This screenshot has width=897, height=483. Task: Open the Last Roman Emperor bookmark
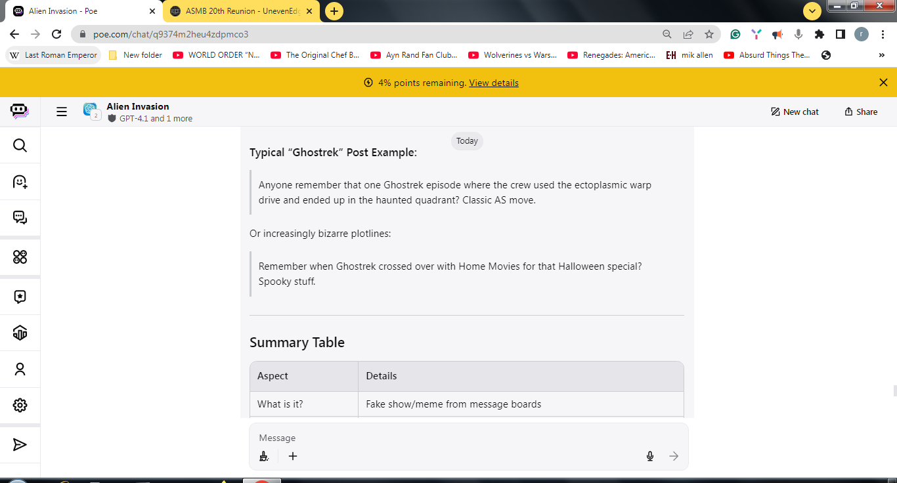(54, 55)
